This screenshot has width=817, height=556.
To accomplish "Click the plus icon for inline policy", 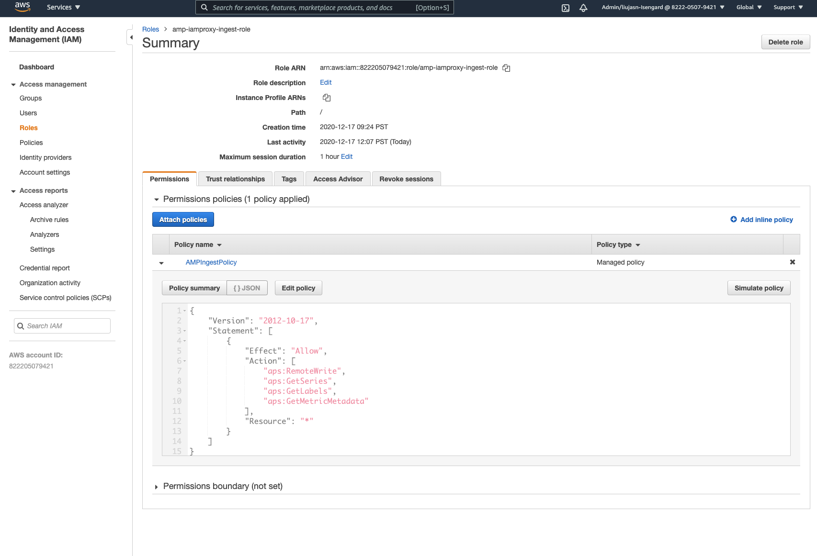I will 734,219.
